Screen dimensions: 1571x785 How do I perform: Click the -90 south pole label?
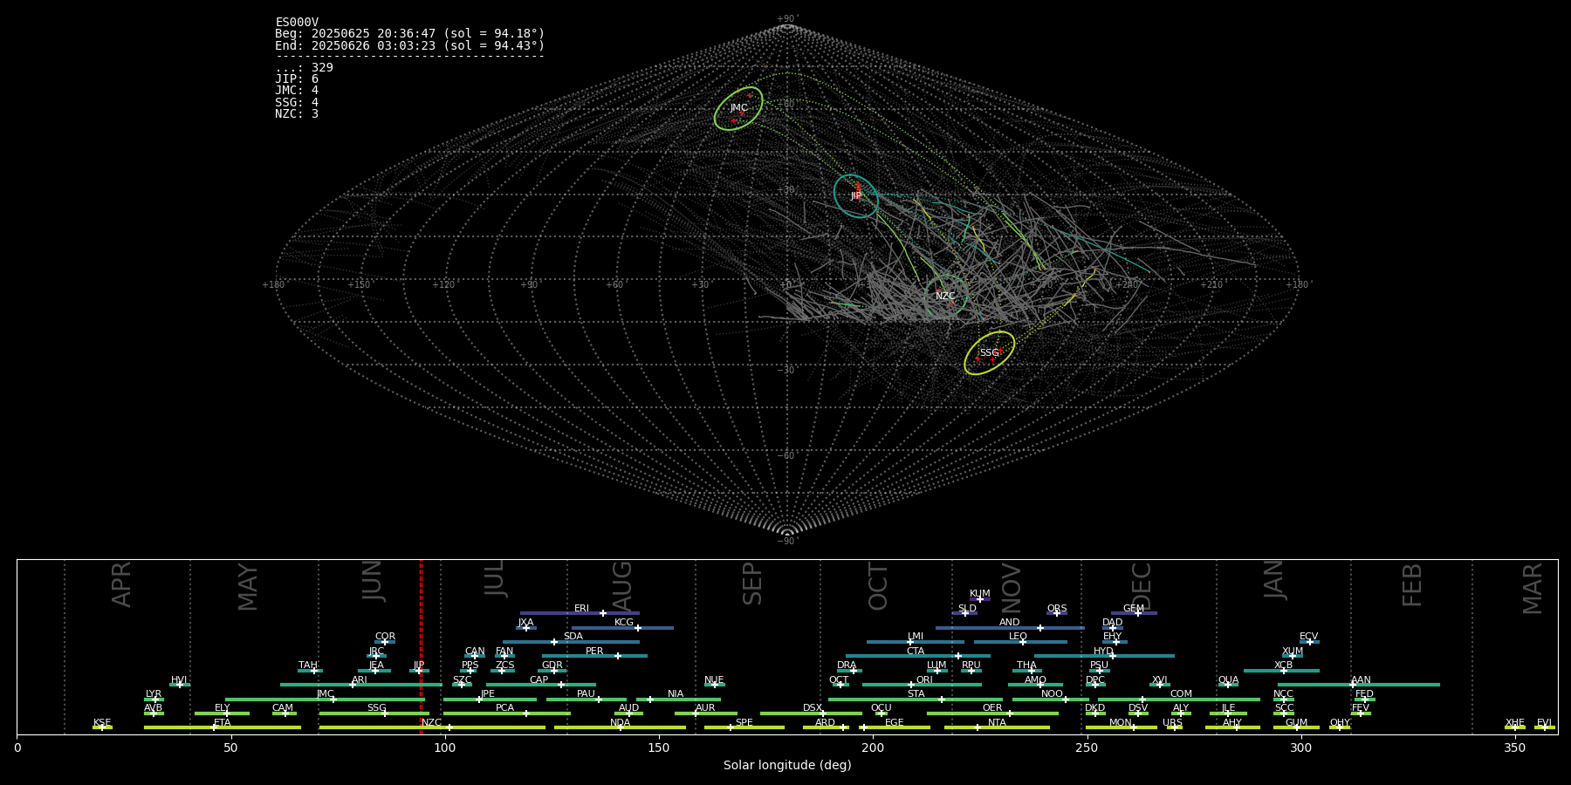(x=787, y=542)
